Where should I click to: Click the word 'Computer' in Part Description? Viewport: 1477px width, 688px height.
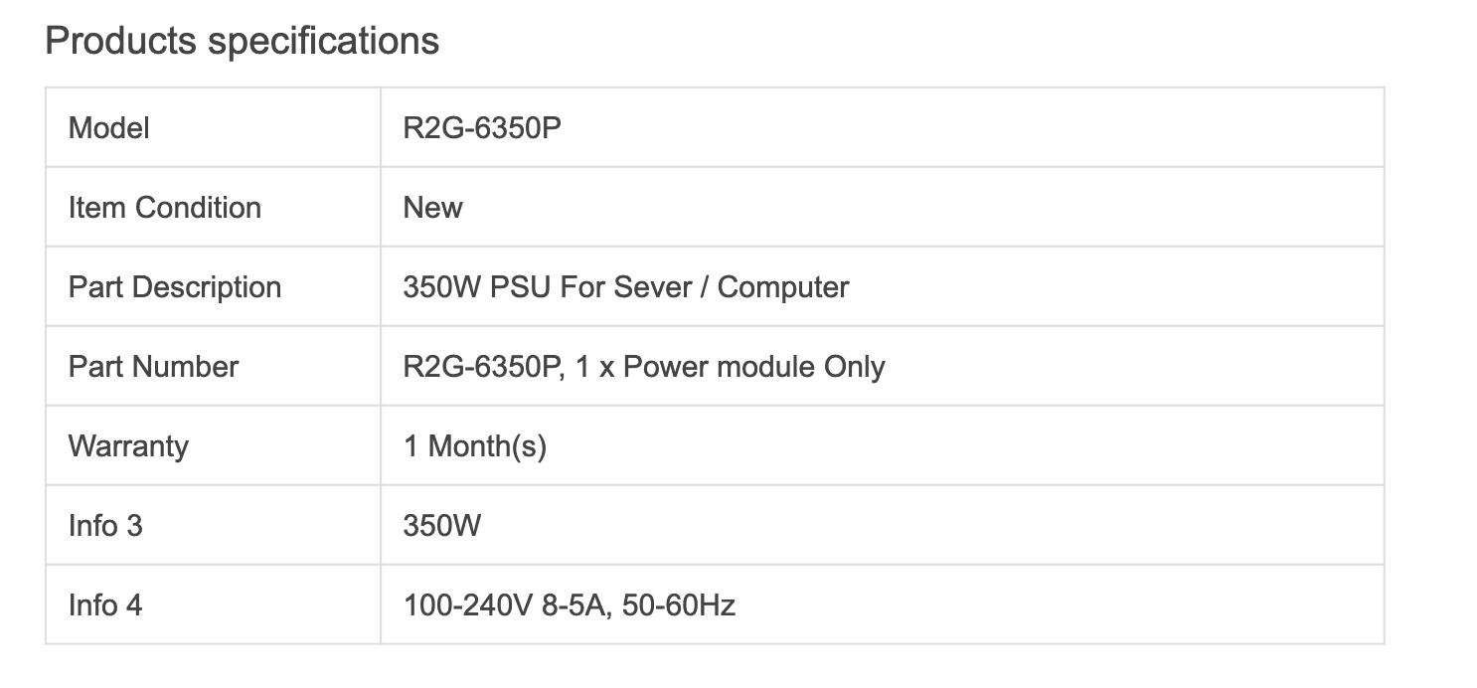(783, 287)
